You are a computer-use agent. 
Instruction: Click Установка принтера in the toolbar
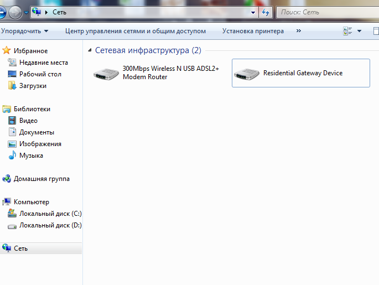coord(253,31)
